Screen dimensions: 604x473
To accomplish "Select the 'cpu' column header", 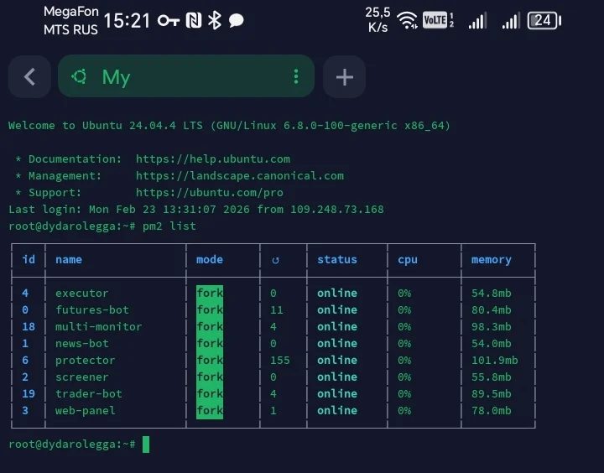I will 408,260.
